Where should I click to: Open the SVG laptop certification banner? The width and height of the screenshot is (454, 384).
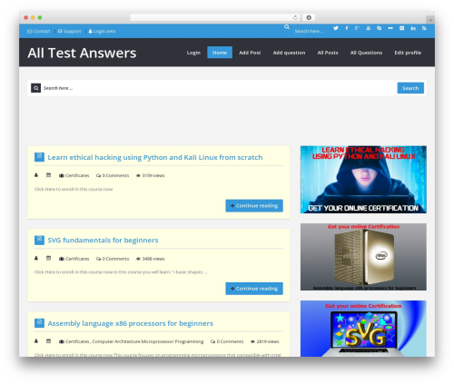(363, 329)
